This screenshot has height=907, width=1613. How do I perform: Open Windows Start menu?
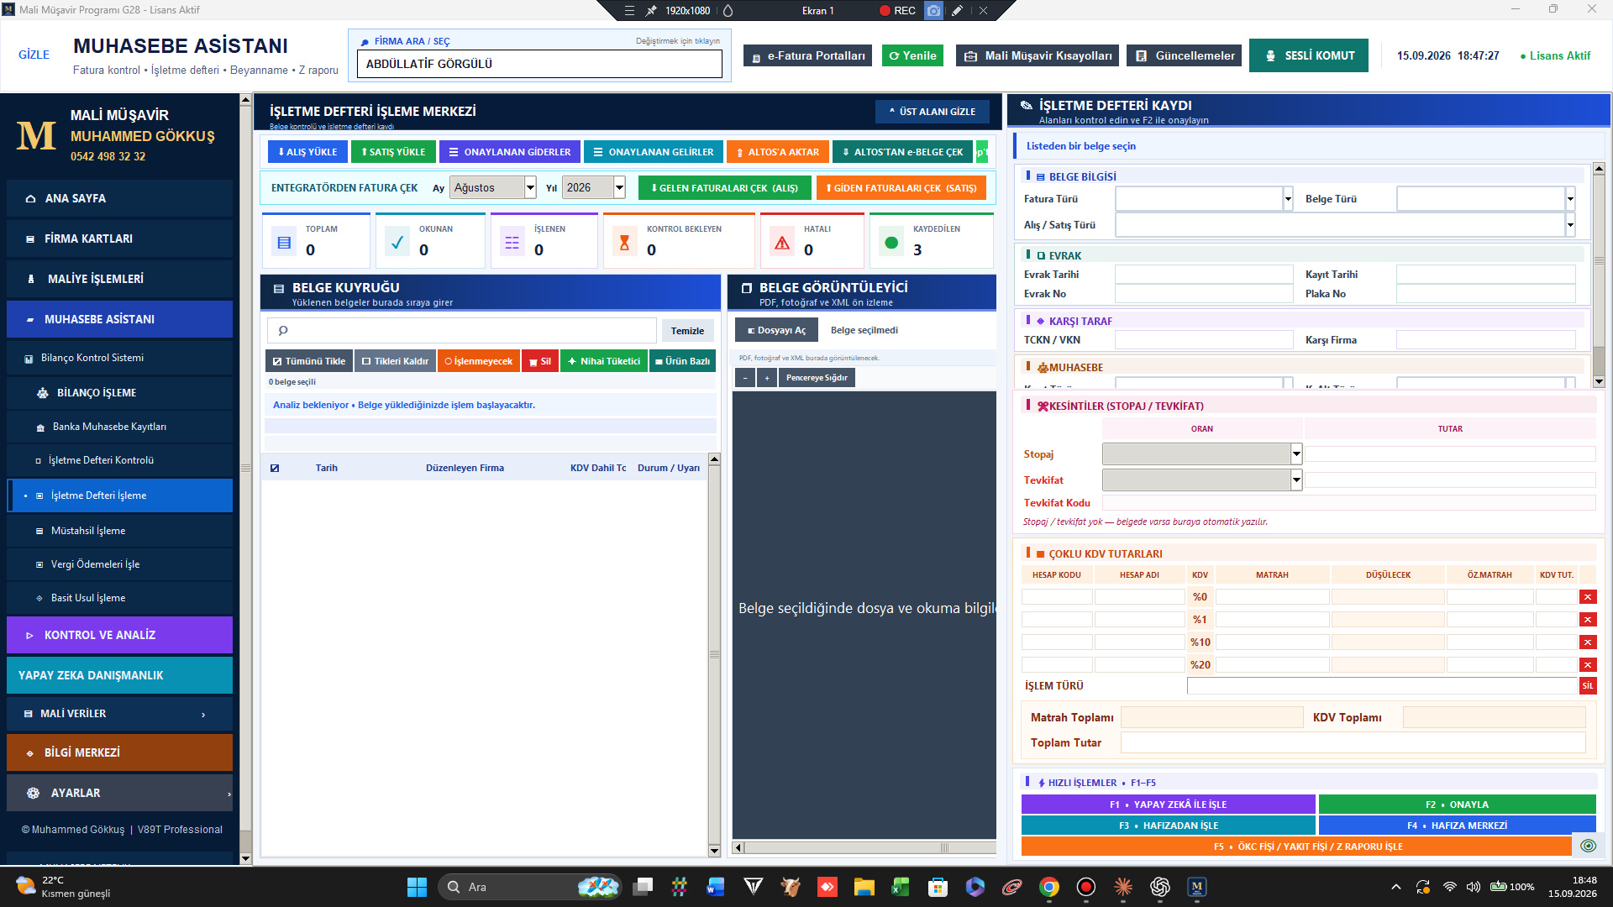[417, 887]
